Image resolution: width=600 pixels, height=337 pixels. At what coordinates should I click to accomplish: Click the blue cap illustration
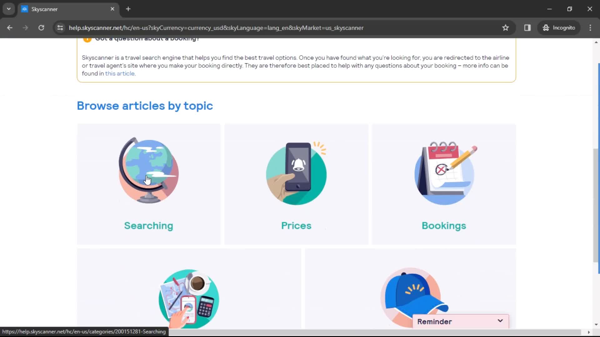414,297
